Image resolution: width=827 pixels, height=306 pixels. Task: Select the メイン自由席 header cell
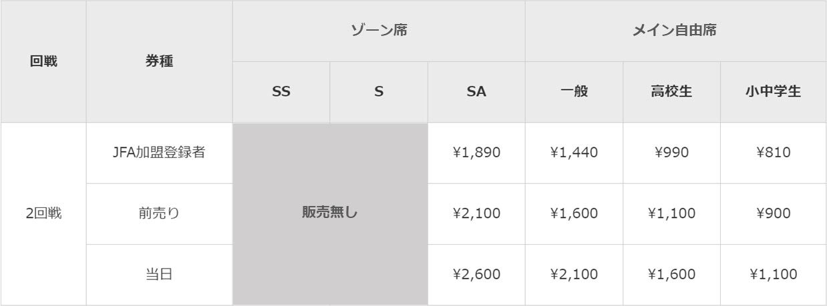(676, 31)
